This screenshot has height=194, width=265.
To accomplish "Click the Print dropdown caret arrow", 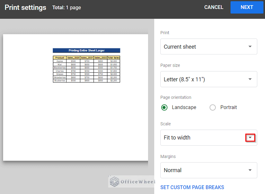I will click(250, 46).
